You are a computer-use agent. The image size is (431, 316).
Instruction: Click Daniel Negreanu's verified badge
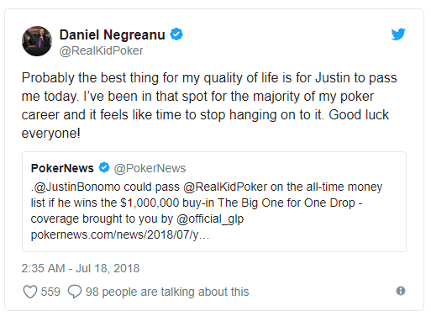point(176,34)
